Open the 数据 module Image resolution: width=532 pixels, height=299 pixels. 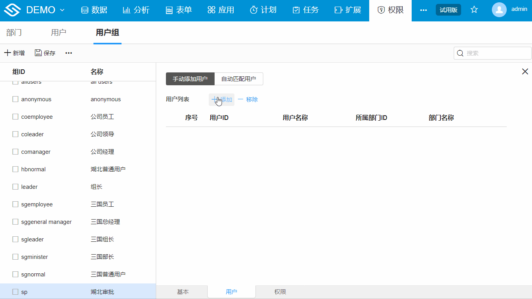point(94,10)
